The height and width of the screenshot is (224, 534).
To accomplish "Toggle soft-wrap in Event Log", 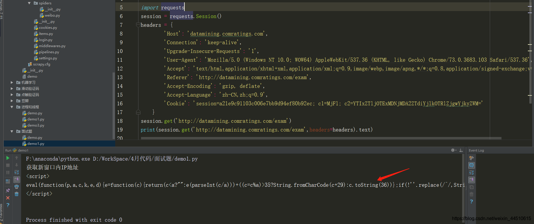I will [x=471, y=173].
